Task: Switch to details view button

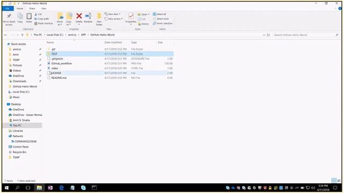Action: point(334,181)
